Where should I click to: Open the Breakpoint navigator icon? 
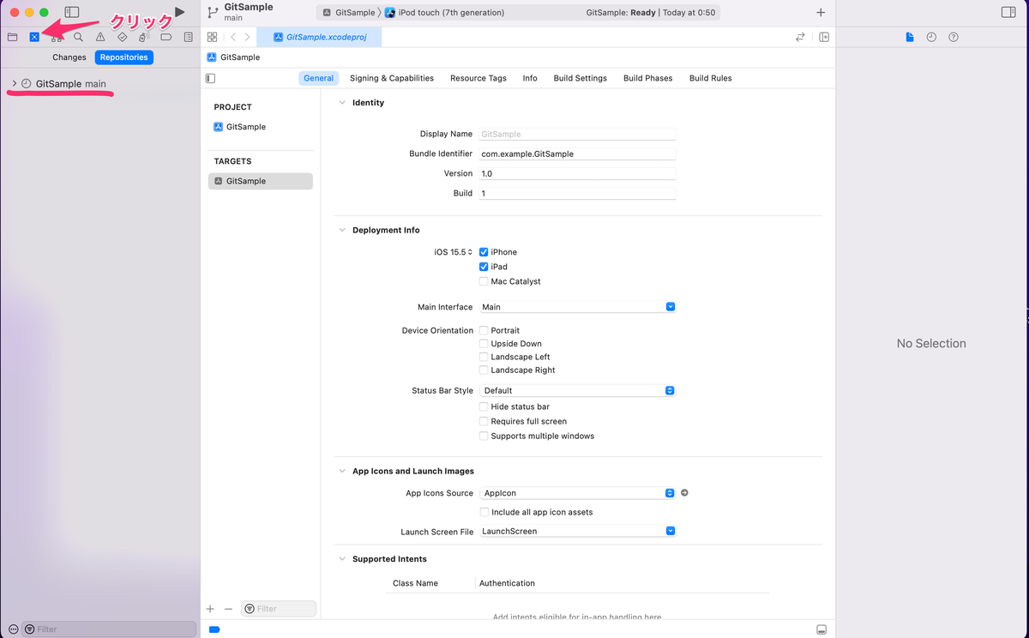coord(166,37)
